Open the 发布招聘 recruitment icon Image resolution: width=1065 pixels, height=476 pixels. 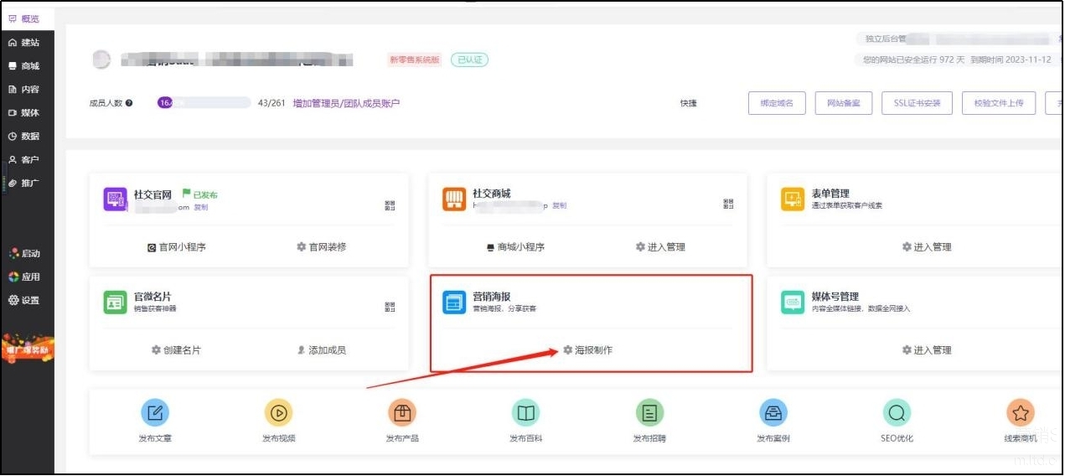pyautogui.click(x=649, y=412)
